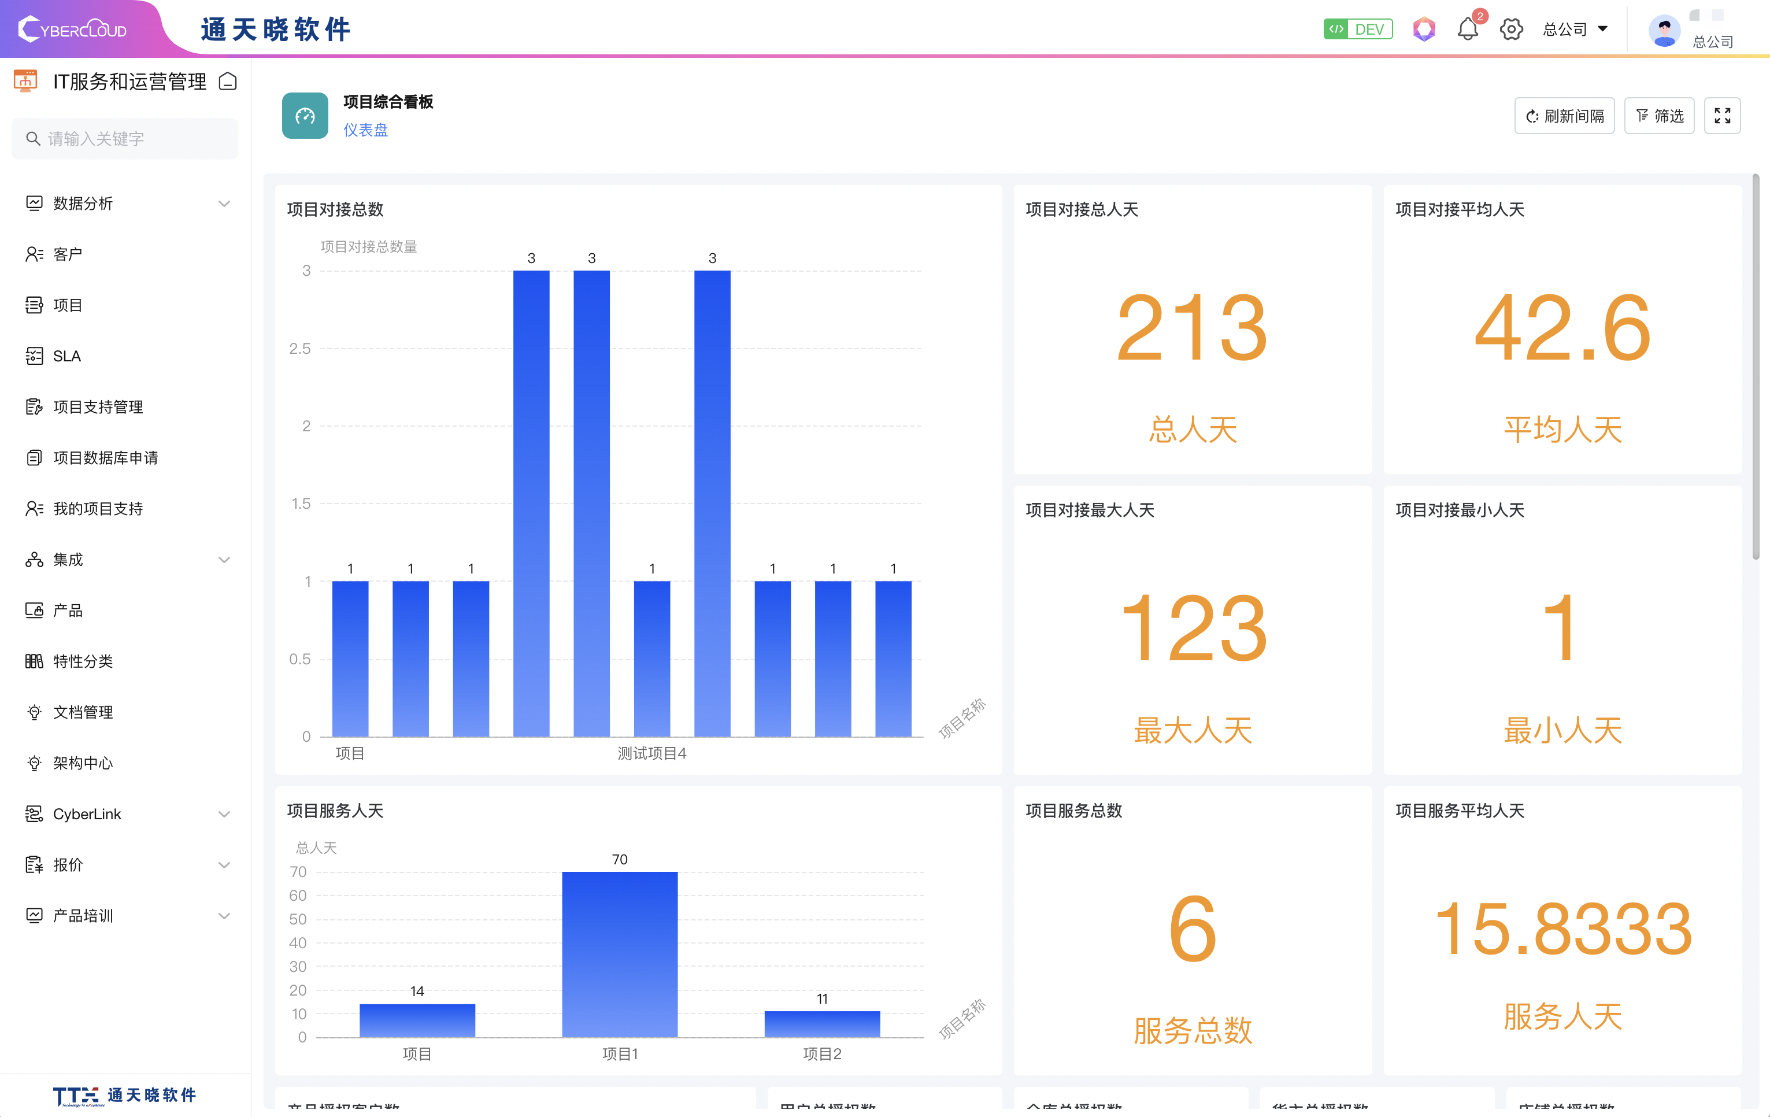Open the settings gear icon

(x=1511, y=29)
